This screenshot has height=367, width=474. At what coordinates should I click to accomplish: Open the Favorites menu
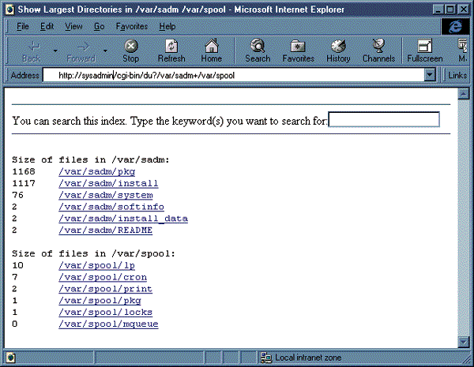(x=131, y=26)
